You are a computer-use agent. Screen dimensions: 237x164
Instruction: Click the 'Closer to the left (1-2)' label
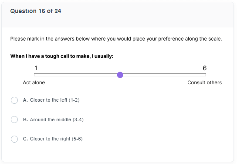(55, 100)
